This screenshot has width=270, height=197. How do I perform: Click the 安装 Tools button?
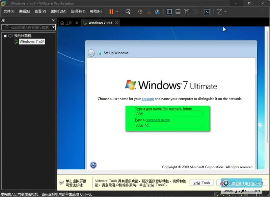tap(202, 183)
